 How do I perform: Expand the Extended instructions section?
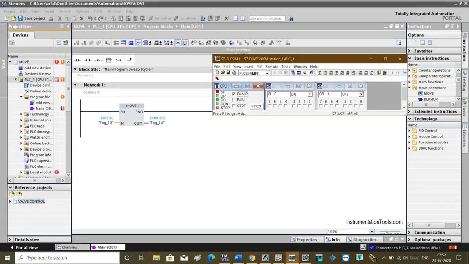410,111
